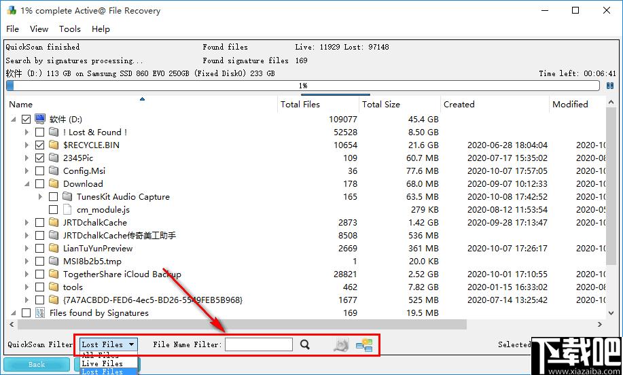The height and width of the screenshot is (375, 623).
Task: Click the file preview icon in the filter bar
Action: point(341,345)
